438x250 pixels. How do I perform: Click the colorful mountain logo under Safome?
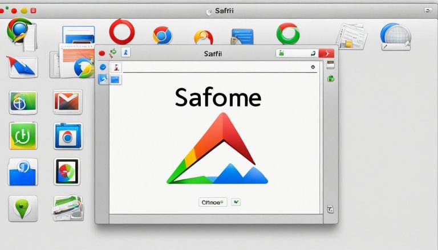[x=217, y=148]
